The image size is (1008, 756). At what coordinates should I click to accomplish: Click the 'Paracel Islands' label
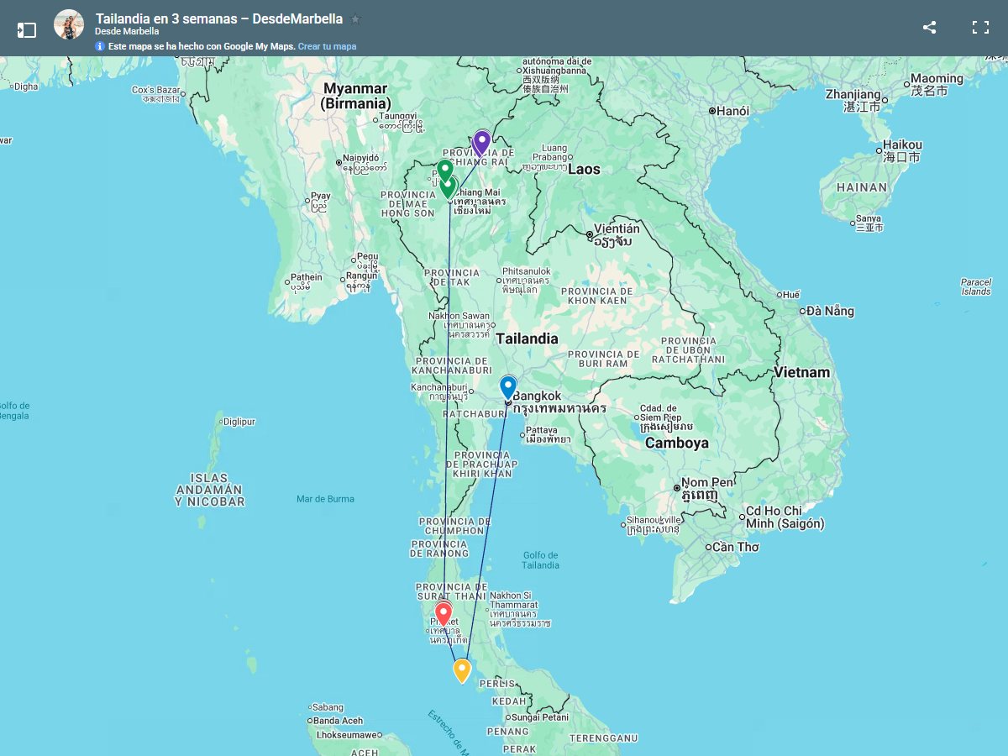pos(976,286)
